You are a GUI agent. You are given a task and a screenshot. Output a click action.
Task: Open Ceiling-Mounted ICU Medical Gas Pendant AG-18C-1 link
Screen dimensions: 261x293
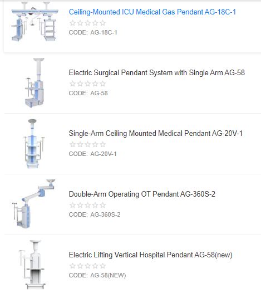152,12
